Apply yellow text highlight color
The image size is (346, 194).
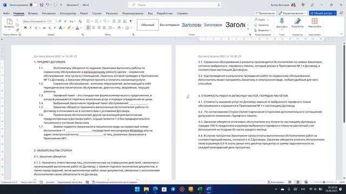tap(69, 27)
